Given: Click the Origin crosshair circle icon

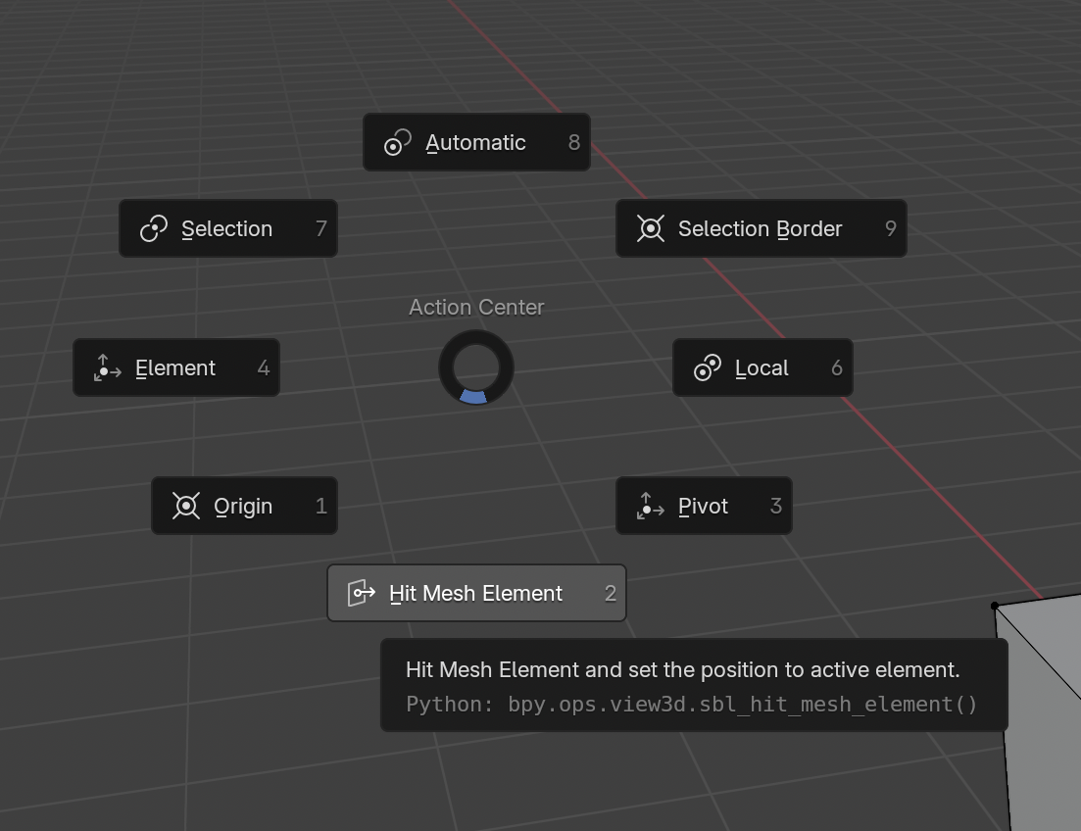Looking at the screenshot, I should click(x=186, y=506).
